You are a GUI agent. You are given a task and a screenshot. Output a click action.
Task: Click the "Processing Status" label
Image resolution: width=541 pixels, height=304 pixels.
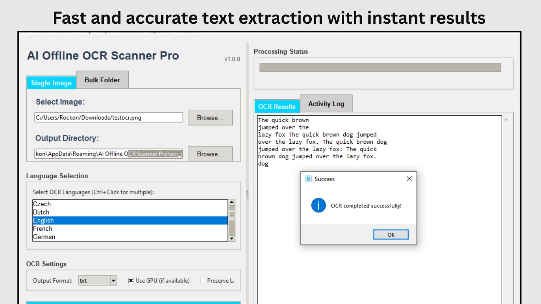[x=281, y=51]
